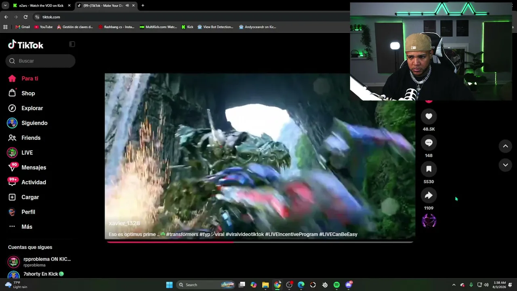The image size is (517, 291).
Task: Go to the next video arrow
Action: pyautogui.click(x=505, y=165)
